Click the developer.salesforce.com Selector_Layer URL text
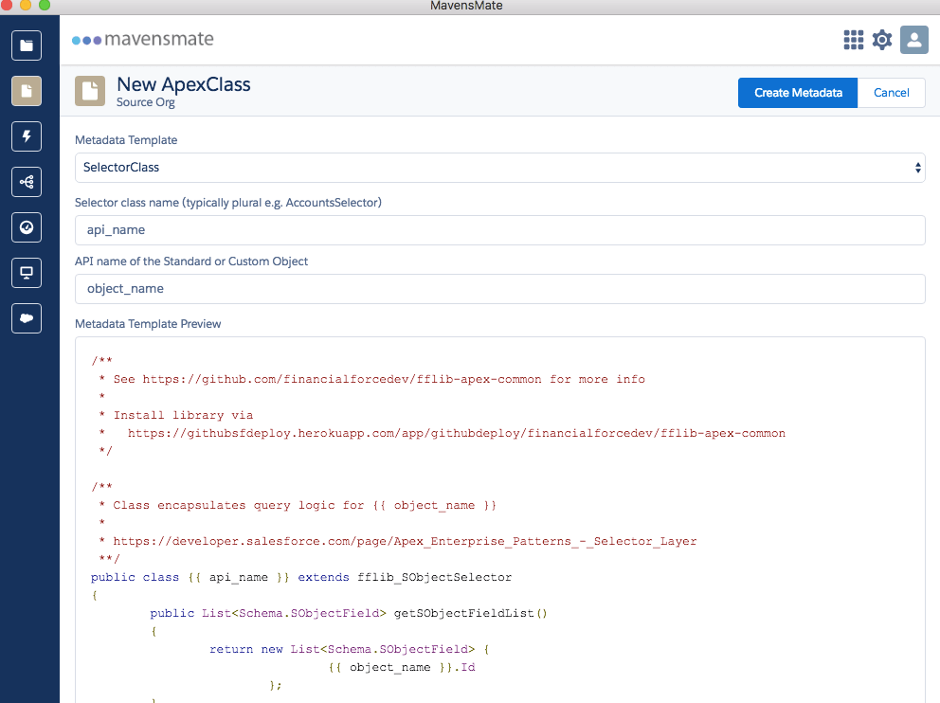 click(405, 541)
